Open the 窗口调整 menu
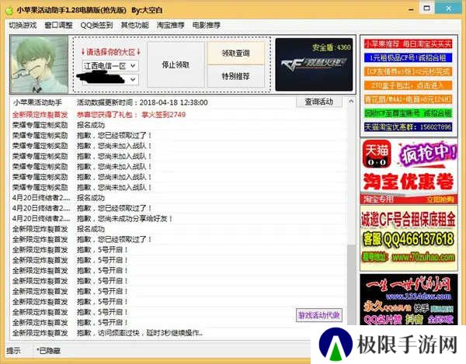466x364 pixels. tap(58, 26)
